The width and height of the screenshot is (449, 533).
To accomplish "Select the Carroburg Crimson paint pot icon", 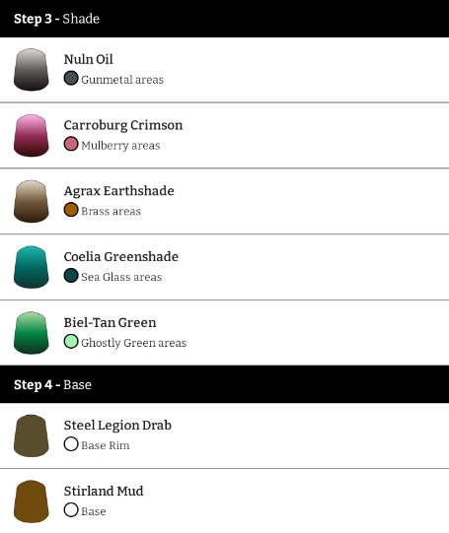I will click(x=32, y=136).
